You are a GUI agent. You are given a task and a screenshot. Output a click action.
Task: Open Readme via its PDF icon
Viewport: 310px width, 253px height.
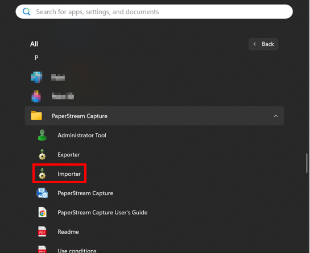click(42, 231)
